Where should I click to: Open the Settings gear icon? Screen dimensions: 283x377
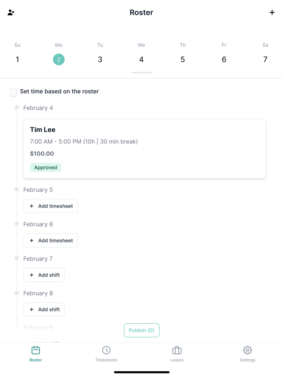247,350
